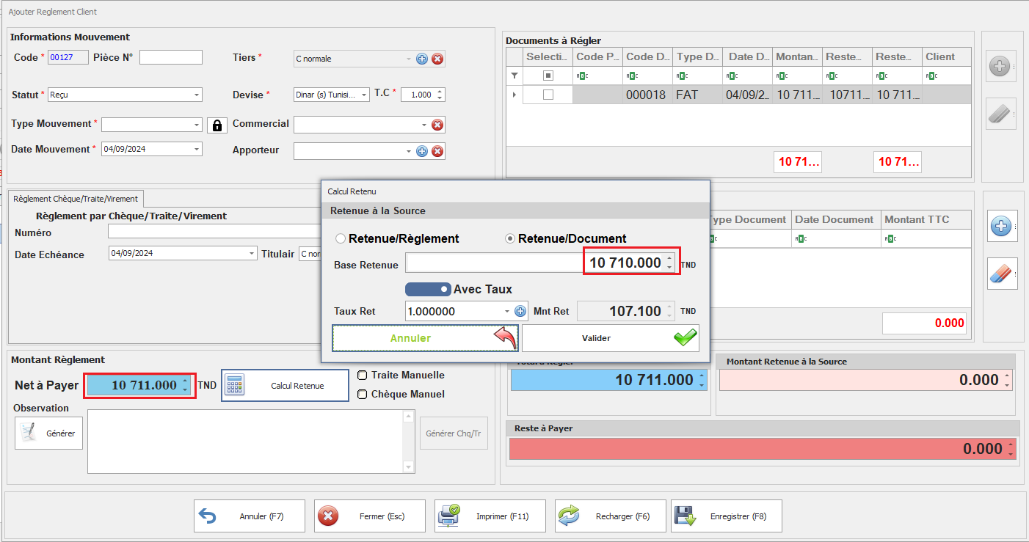Click Imprimer (F11) button
Image resolution: width=1029 pixels, height=542 pixels.
pyautogui.click(x=490, y=516)
